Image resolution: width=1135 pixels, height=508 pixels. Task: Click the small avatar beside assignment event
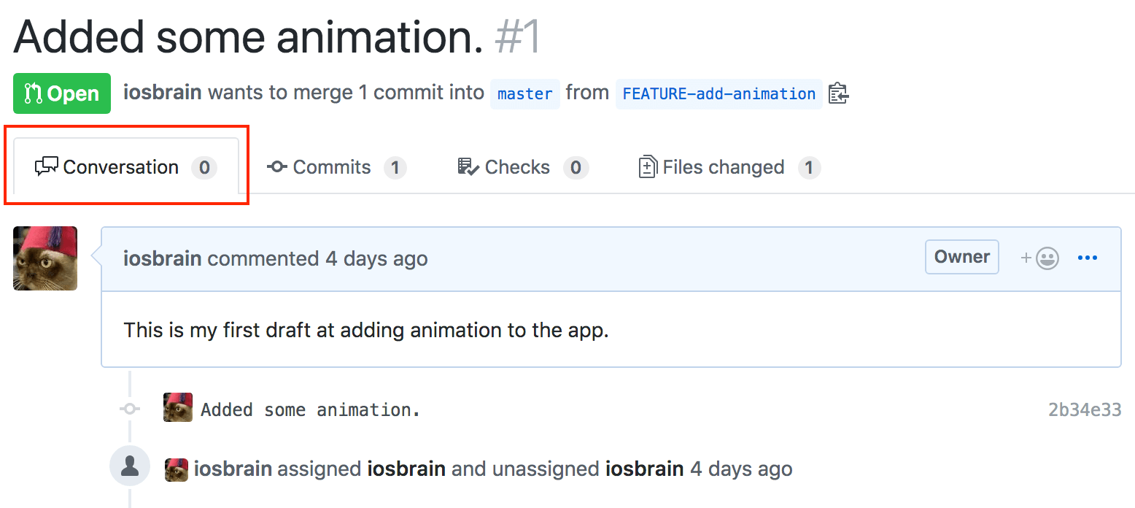[x=177, y=469]
